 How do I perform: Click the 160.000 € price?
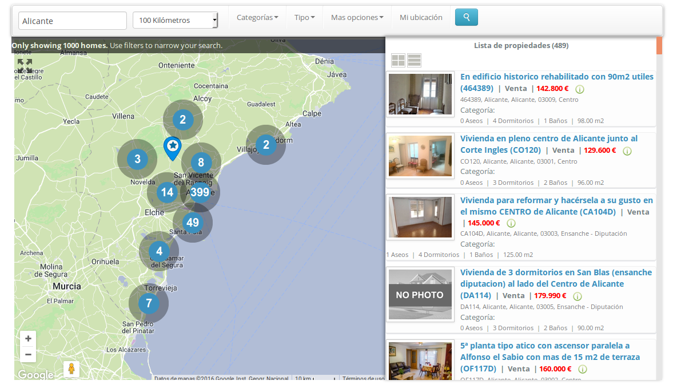(x=555, y=369)
